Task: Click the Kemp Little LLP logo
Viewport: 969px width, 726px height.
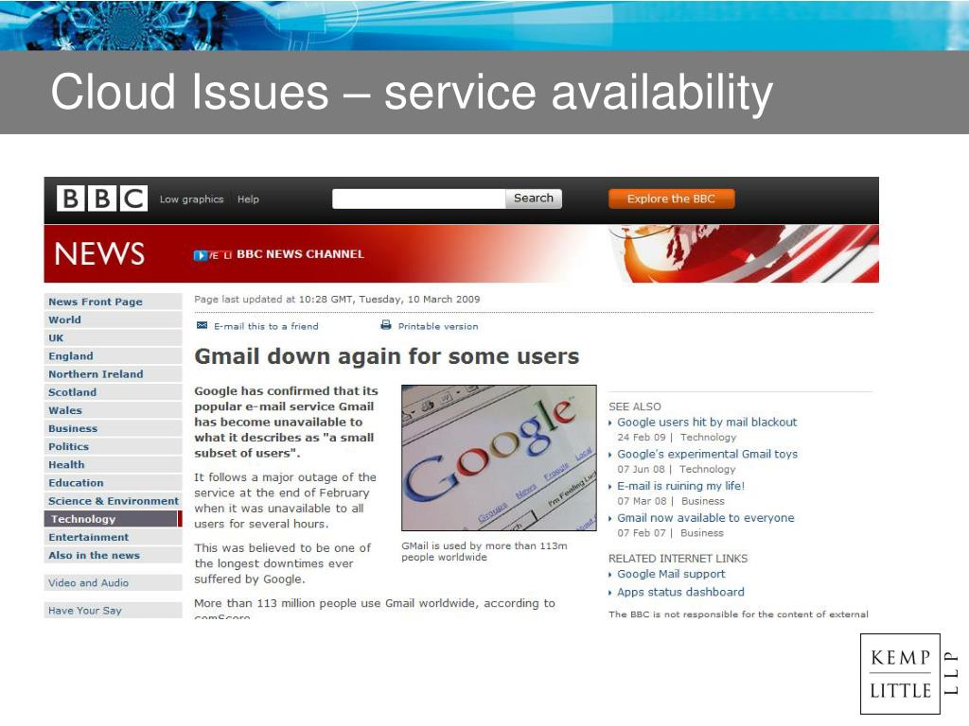Action: (909, 674)
